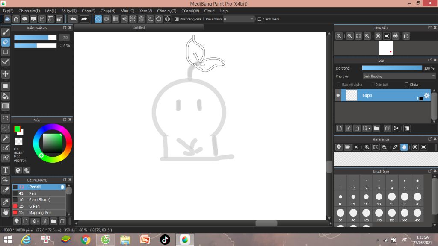Viewport: 438px width, 246px height.
Task: Open the Công cụ(T) menu
Action: [x=167, y=11]
